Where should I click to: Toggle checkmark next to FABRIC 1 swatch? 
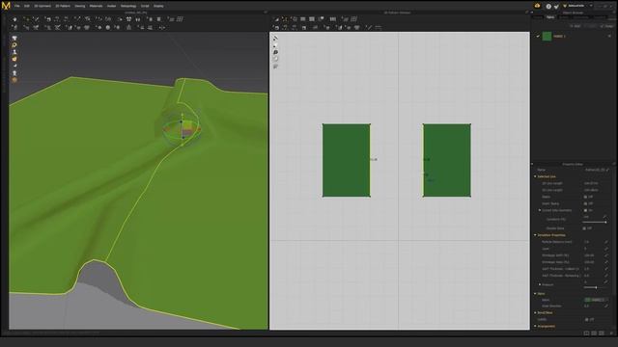pos(538,37)
